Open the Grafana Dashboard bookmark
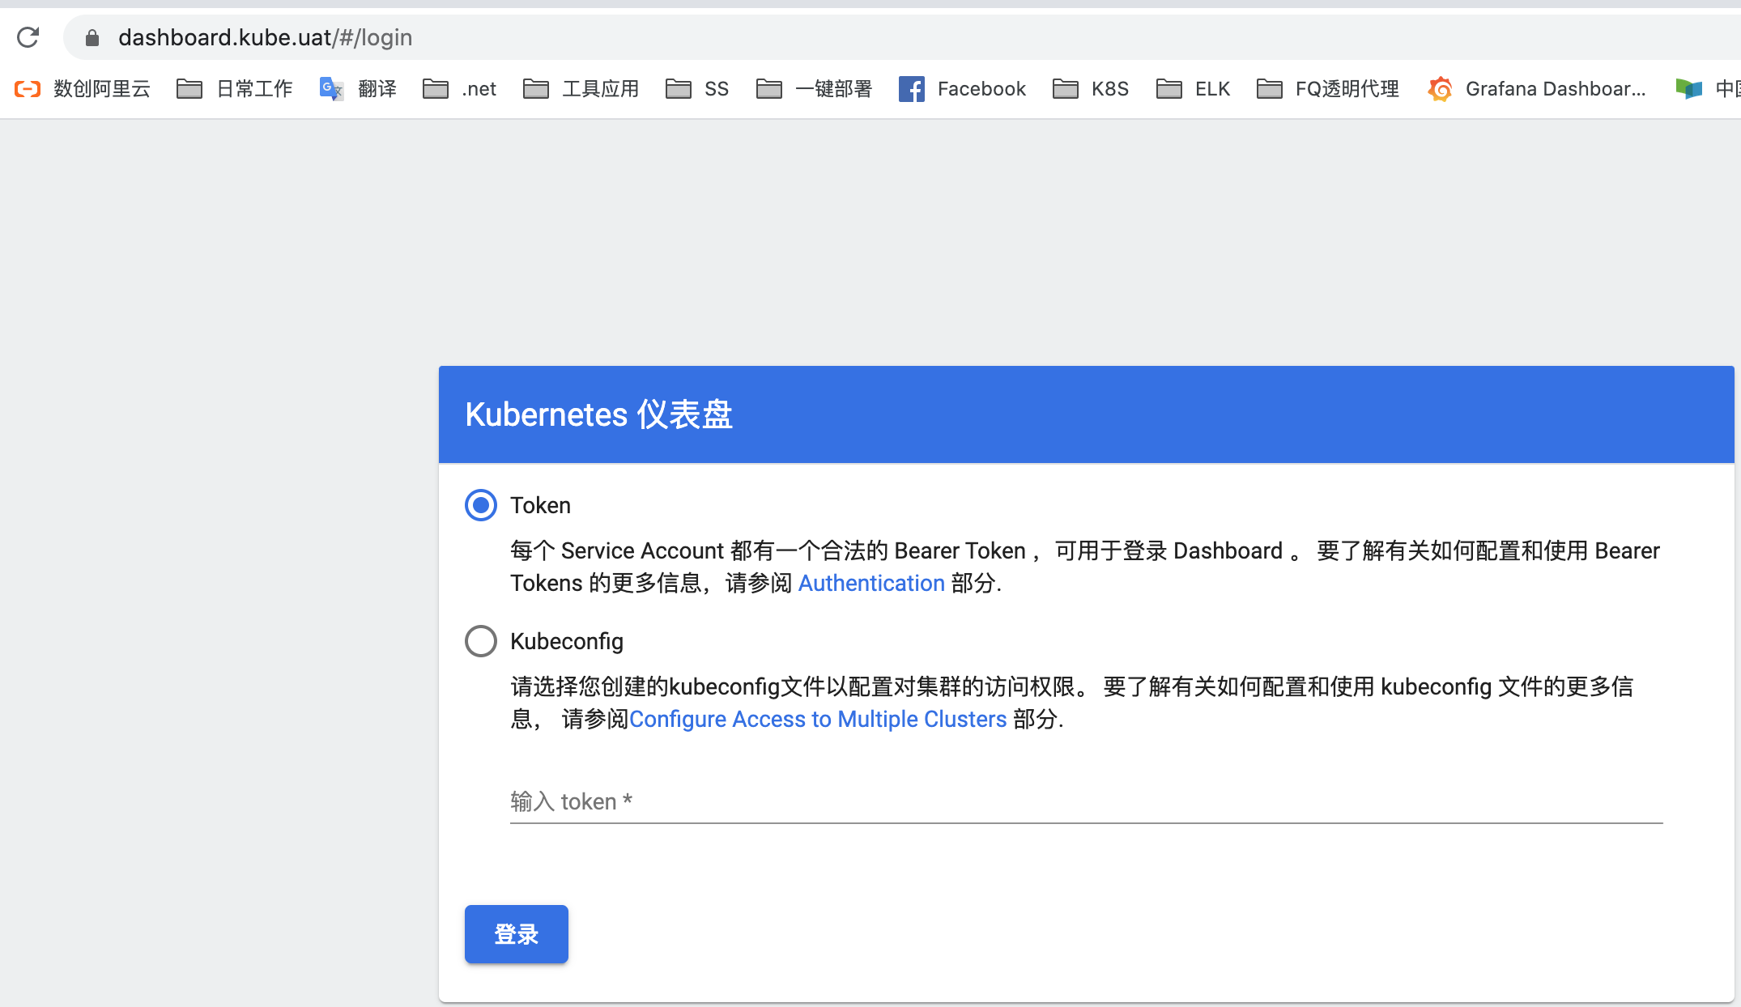The width and height of the screenshot is (1741, 1007). (1536, 89)
